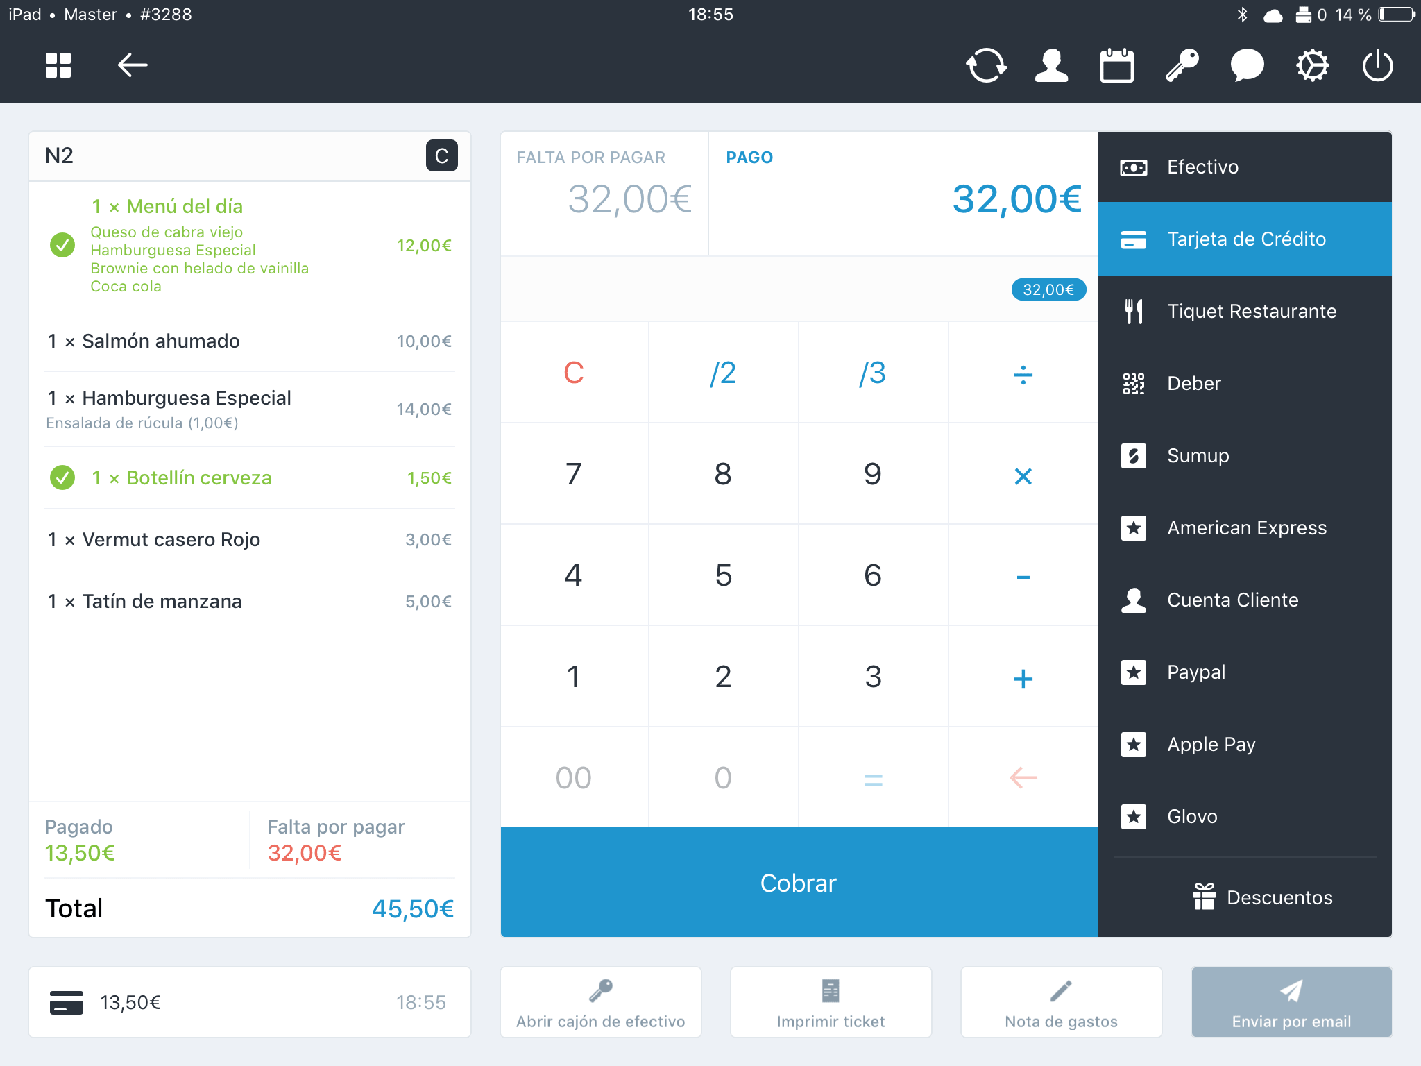
Task: Click Cobrar to charge 32,00€
Action: coord(799,883)
